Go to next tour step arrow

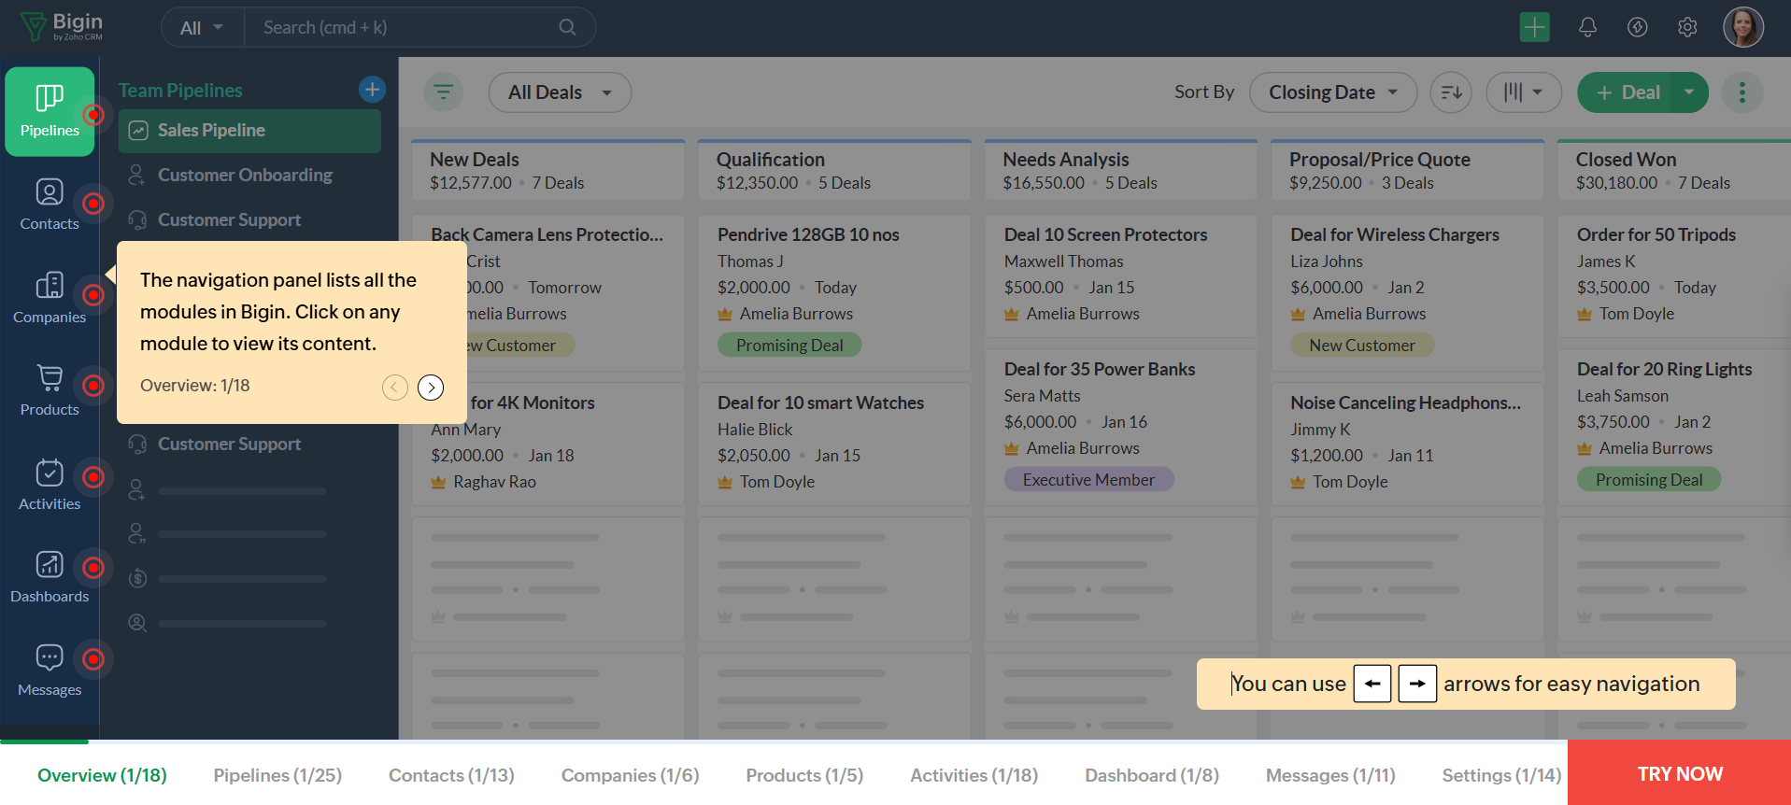tap(431, 387)
